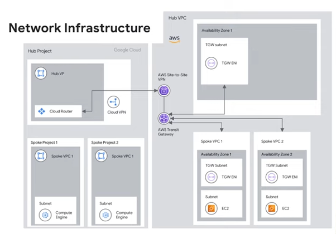
Task: Click TGW ENI icon in AWS Spoke VPC 1
Action: pyautogui.click(x=211, y=177)
